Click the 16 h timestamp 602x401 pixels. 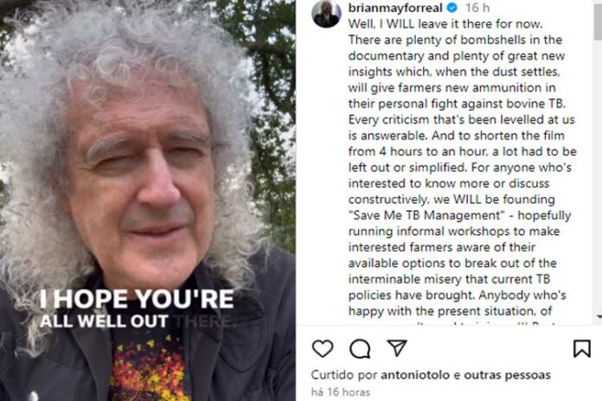coord(477,7)
